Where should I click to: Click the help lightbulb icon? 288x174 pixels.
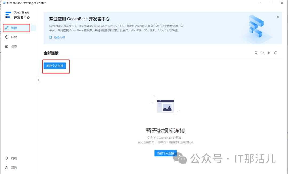[7, 158]
